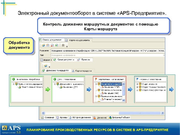Click the envelope icon beside Начальник УФС

tap(102, 93)
